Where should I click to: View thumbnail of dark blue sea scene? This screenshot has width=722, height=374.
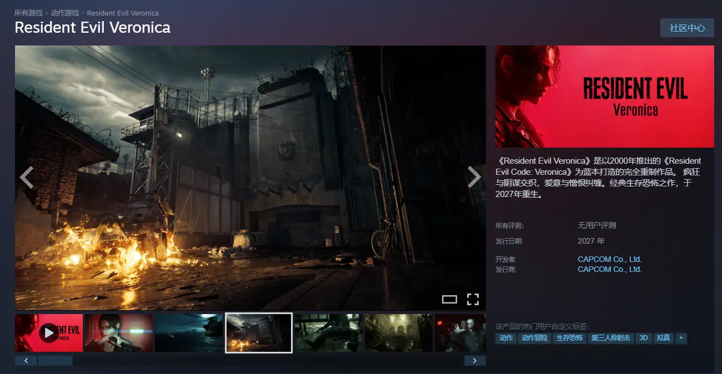pyautogui.click(x=189, y=332)
